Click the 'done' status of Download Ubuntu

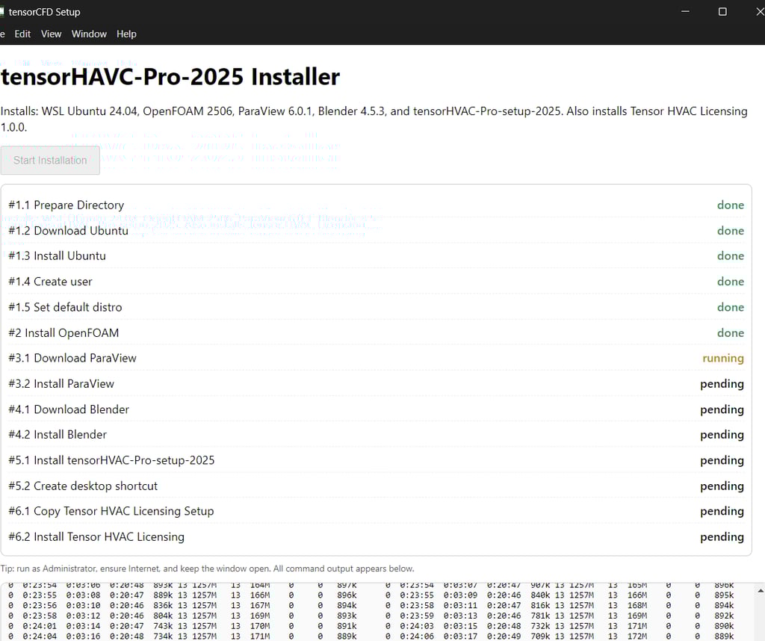point(731,231)
